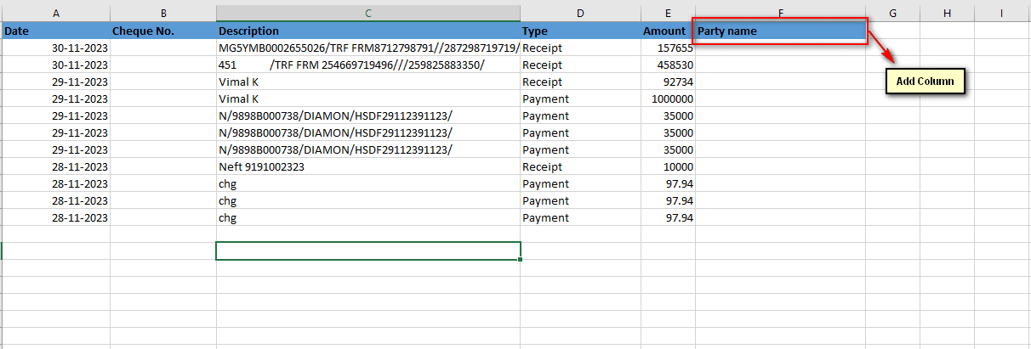Click the Cheque No. header cell
1031x349 pixels.
163,31
